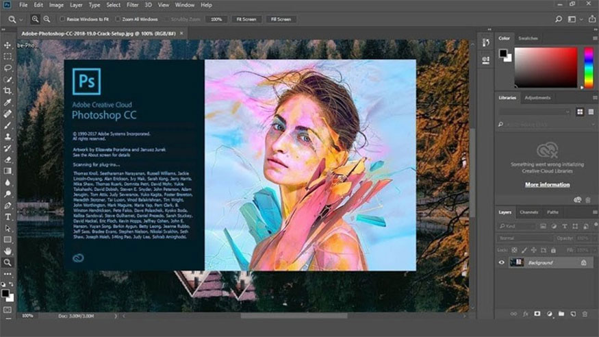599x337 pixels.
Task: Select the Rectangle shape tool
Action: [x=8, y=240]
